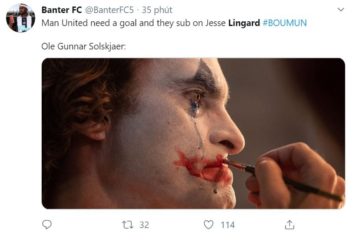Like the tweet with the heart icon
352x235 pixels.
click(209, 225)
